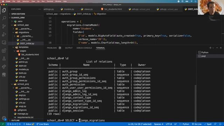Collapse the templates folder

pos(23,47)
